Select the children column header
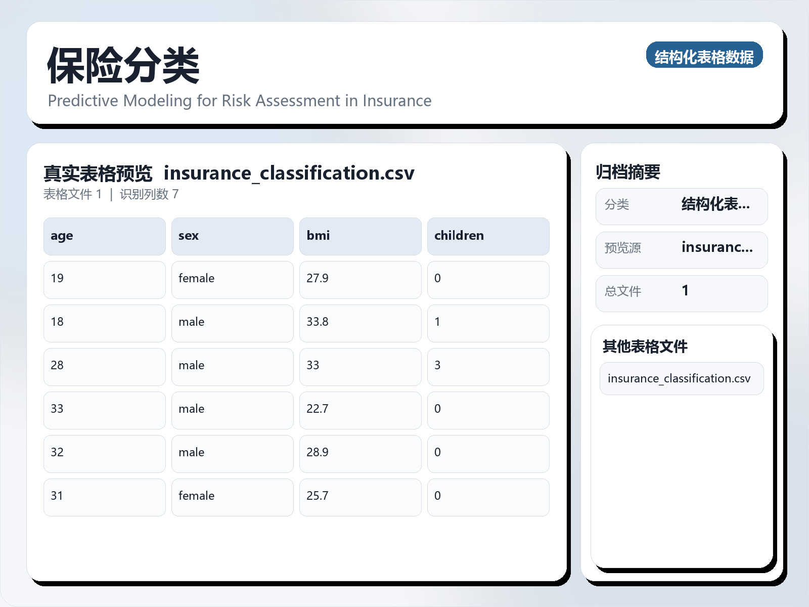Viewport: 809px width, 607px height. tap(488, 236)
